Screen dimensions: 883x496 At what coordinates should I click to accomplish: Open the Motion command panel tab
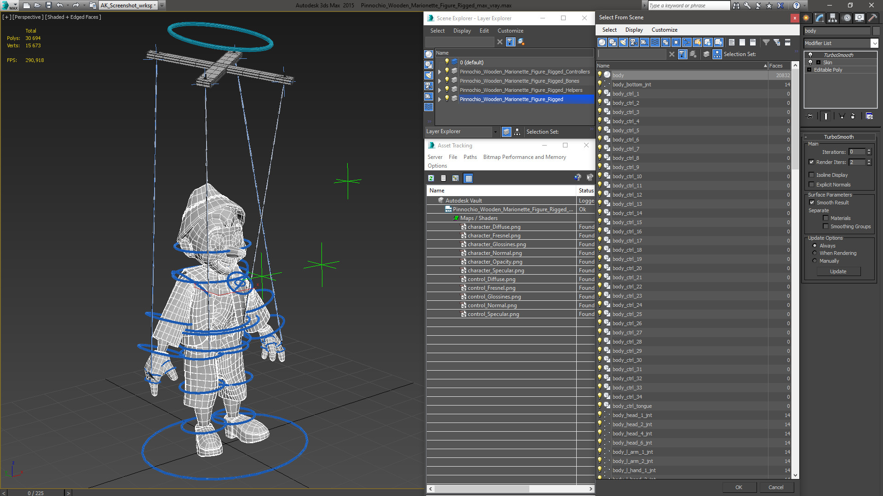[x=846, y=18]
